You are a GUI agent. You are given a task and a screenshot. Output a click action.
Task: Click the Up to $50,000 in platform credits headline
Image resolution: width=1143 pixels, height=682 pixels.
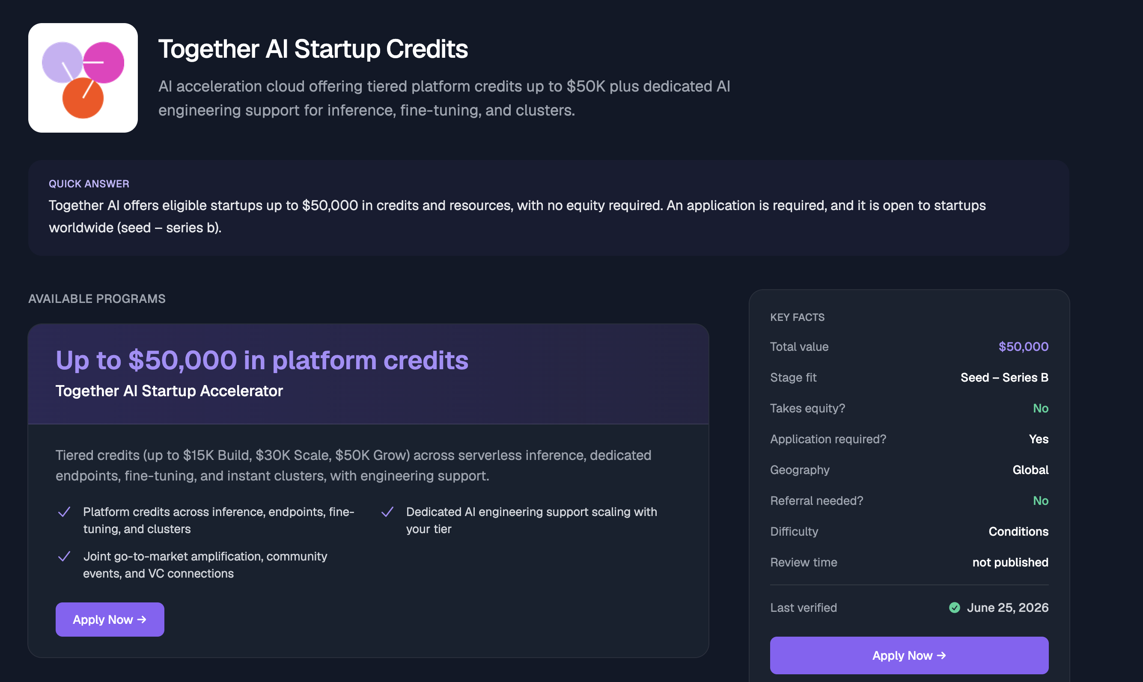262,360
